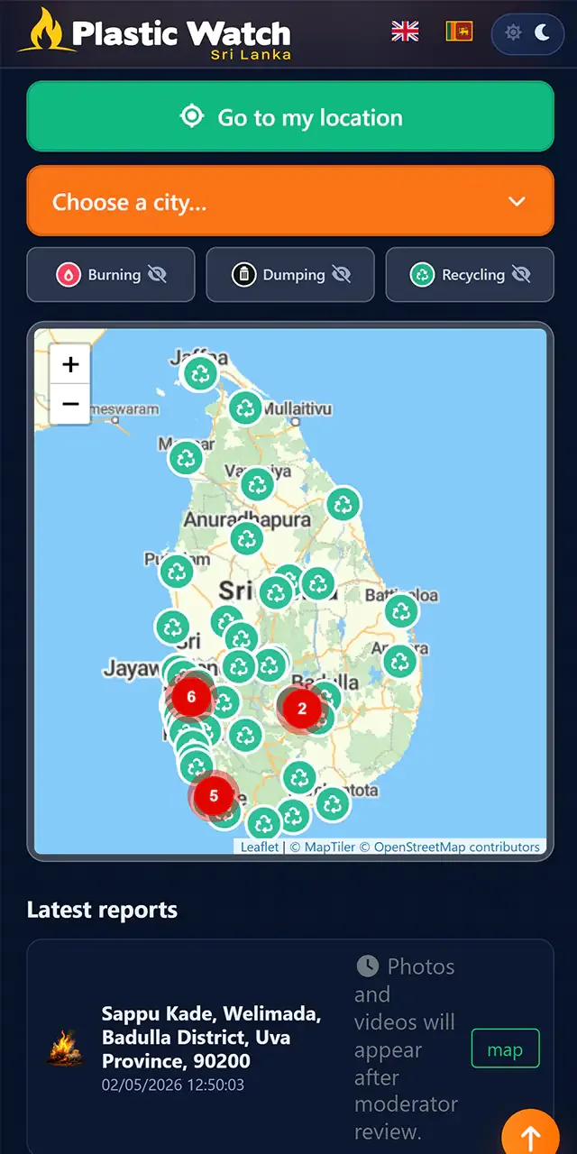Click the campfire icon on the Welimada report
The height and width of the screenshot is (1154, 577).
coord(67,1049)
